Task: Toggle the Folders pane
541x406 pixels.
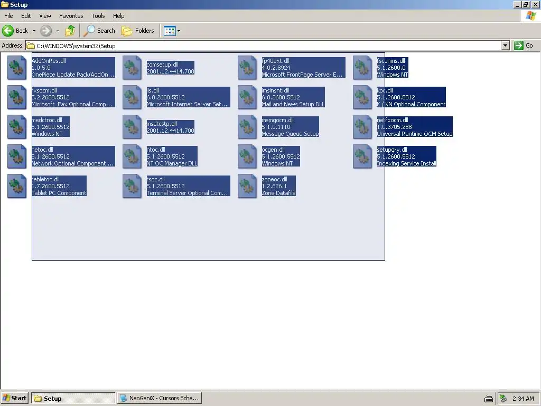Action: coord(138,31)
